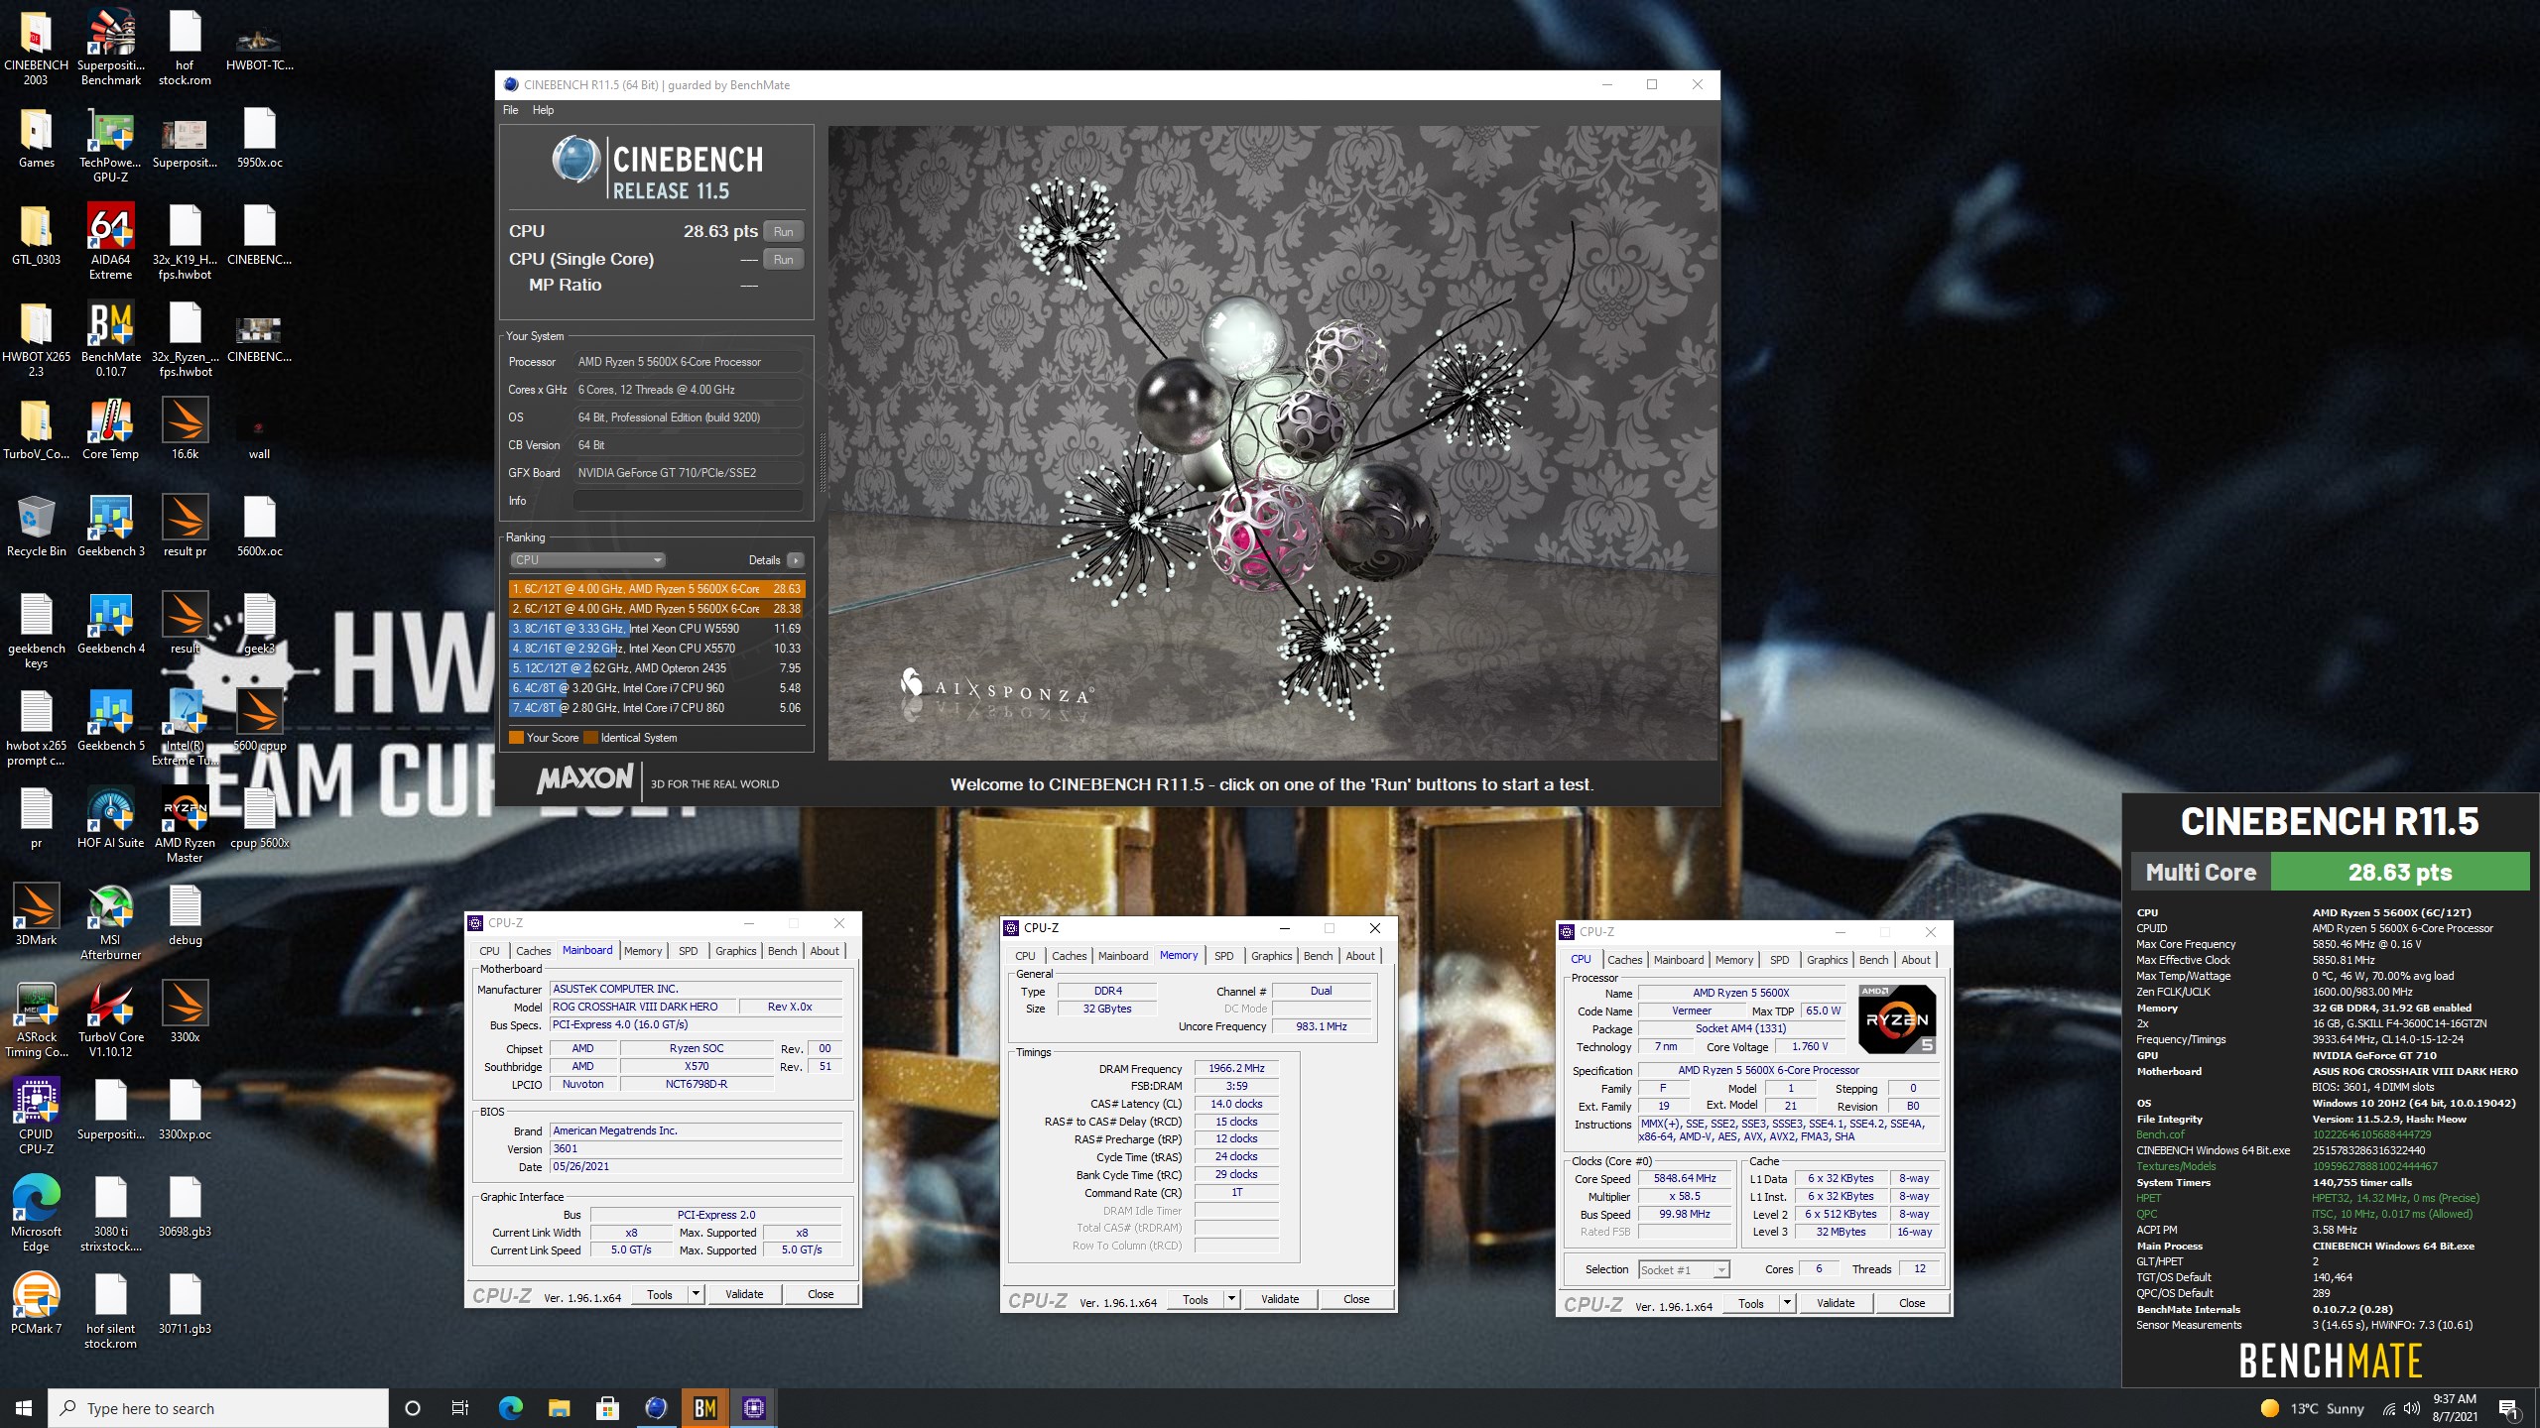The width and height of the screenshot is (2540, 1428).
Task: Open the AMD Ryzen Master desktop icon
Action: tap(185, 825)
